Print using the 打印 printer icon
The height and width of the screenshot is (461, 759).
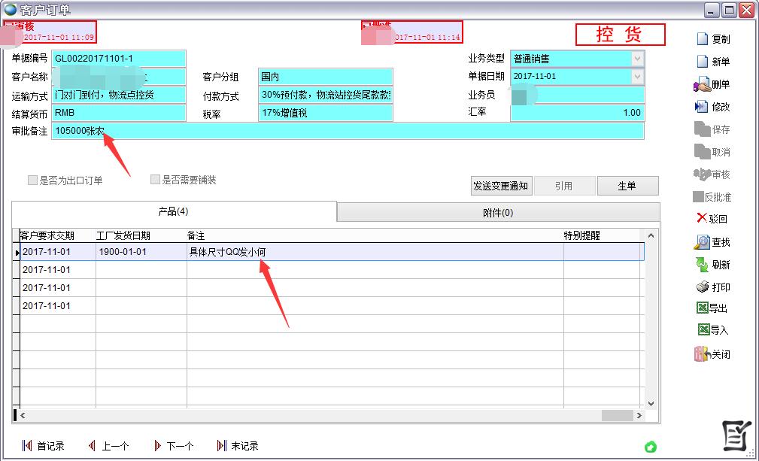pos(701,287)
